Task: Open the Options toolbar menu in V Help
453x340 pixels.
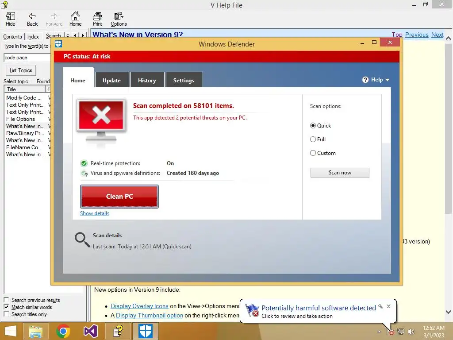Action: (119, 19)
